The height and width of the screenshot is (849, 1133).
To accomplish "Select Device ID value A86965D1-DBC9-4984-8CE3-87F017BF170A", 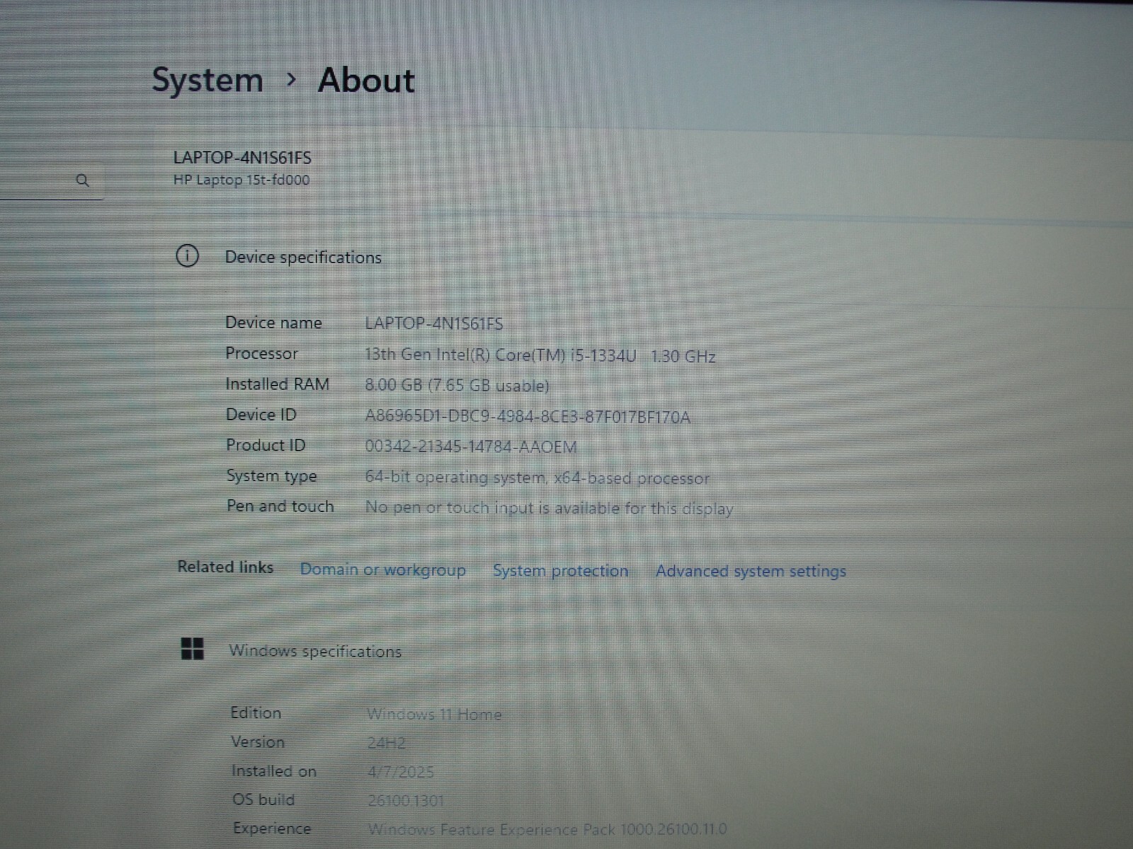I will [528, 417].
